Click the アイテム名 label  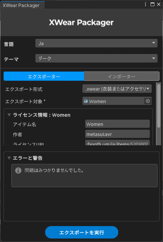coord(25,124)
